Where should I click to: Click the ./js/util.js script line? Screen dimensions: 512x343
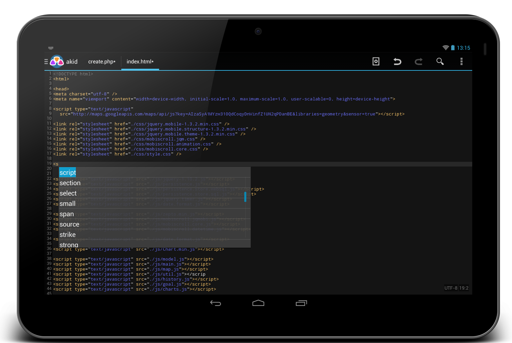[129, 274]
